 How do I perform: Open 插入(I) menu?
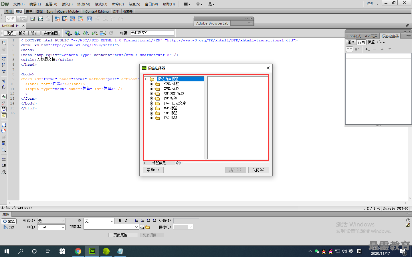[x=67, y=4]
